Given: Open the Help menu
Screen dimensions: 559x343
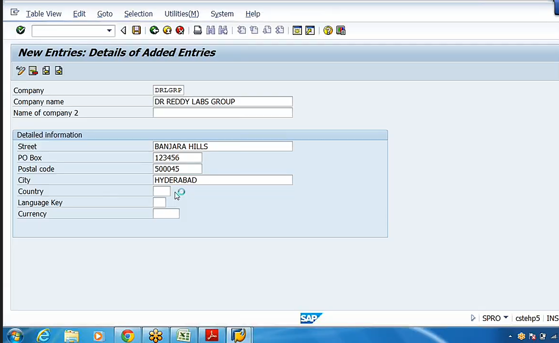Looking at the screenshot, I should coord(253,14).
